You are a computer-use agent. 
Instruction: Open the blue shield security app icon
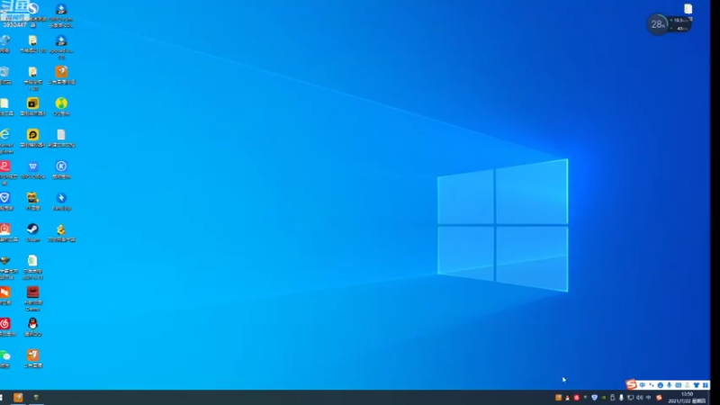coord(5,198)
